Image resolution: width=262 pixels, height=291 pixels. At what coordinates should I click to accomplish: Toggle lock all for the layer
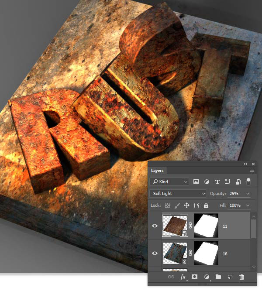(x=206, y=205)
